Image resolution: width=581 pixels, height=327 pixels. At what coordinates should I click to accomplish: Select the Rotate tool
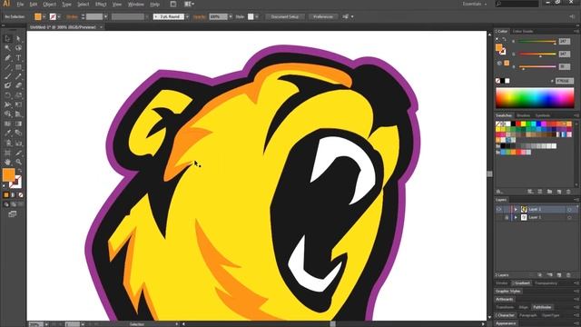pyautogui.click(x=7, y=95)
